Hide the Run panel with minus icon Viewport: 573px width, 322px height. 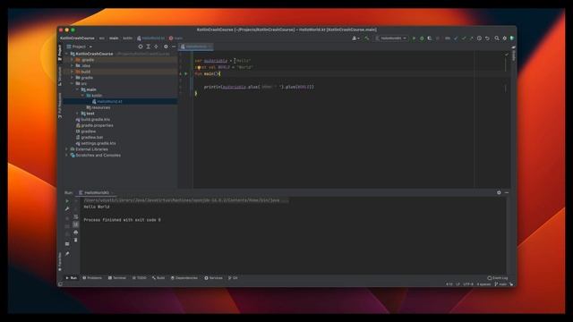[507, 192]
